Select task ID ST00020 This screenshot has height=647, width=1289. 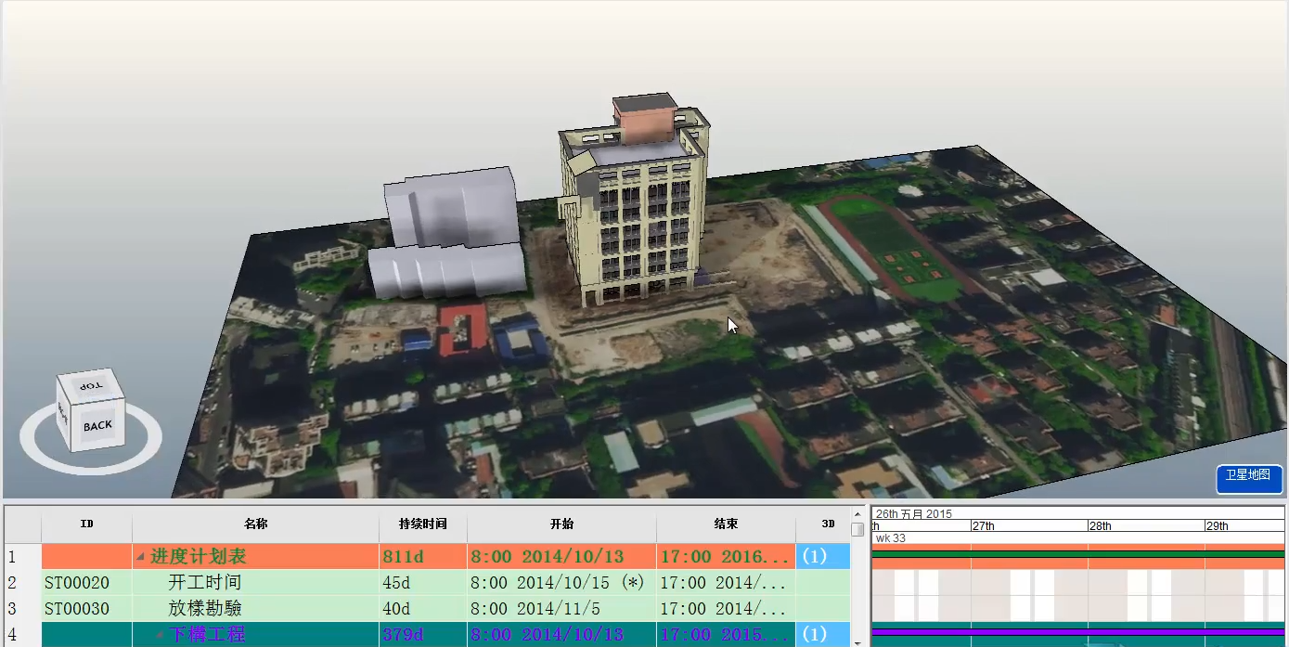coord(77,583)
